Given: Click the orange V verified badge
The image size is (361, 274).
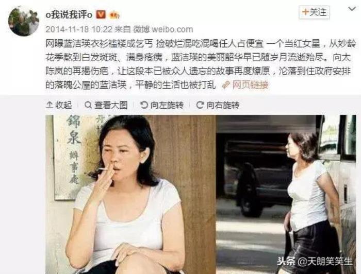Looking at the screenshot, I should pos(101,15).
